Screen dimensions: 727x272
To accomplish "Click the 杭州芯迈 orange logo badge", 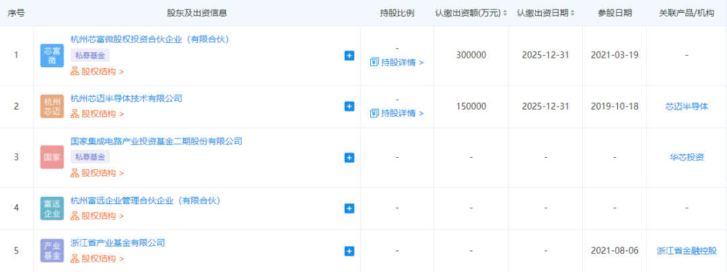I will (x=52, y=106).
